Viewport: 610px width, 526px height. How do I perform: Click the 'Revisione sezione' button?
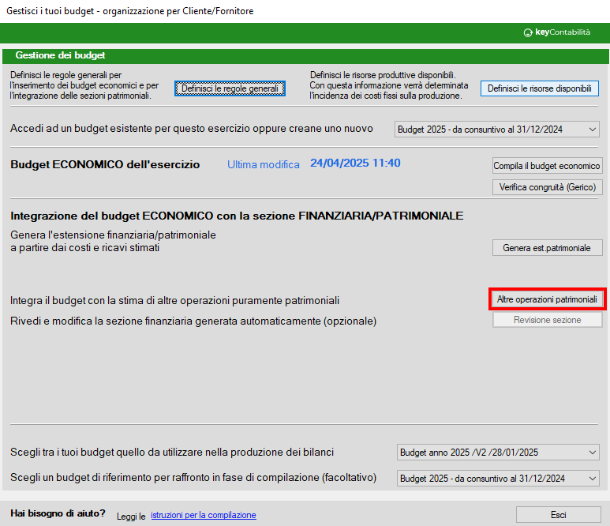(x=548, y=320)
